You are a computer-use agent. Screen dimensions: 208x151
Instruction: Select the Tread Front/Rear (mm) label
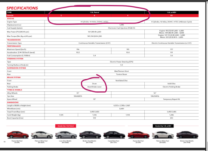(x=16, y=112)
